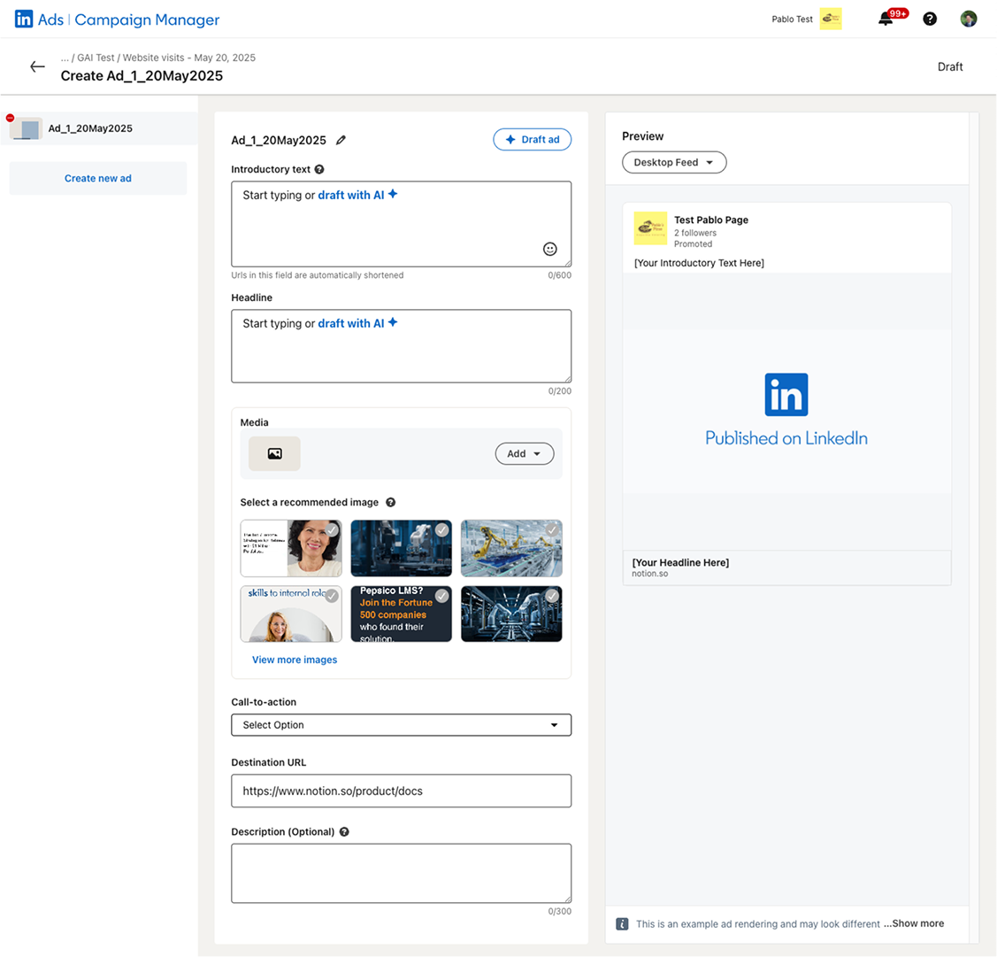Click the 'Pablo Test' account name

793,19
